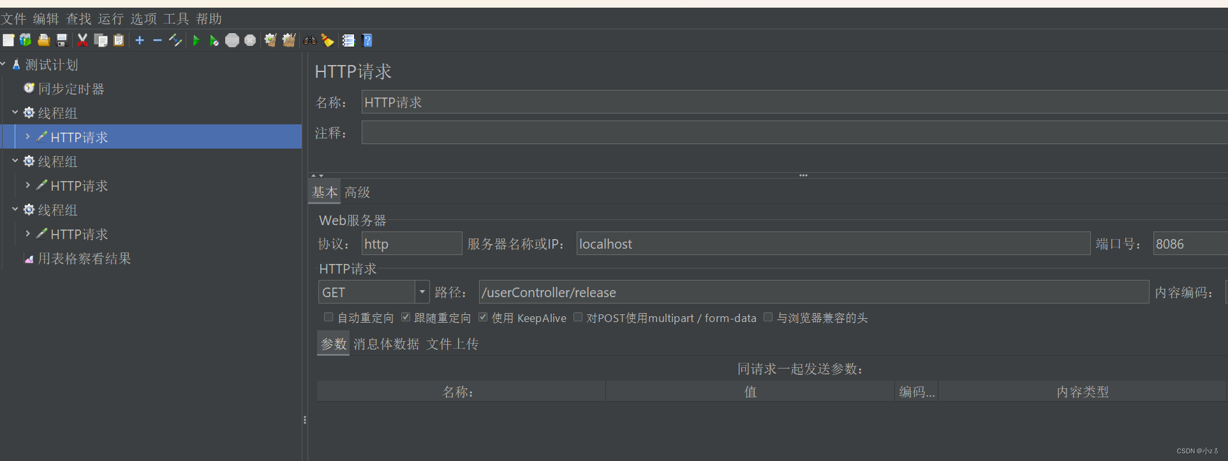The height and width of the screenshot is (461, 1228).
Task: Shut down threads with X icon
Action: pyautogui.click(x=250, y=40)
